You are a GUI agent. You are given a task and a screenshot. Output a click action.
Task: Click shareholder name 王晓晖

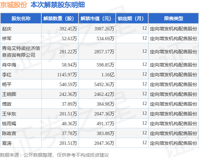(9, 94)
